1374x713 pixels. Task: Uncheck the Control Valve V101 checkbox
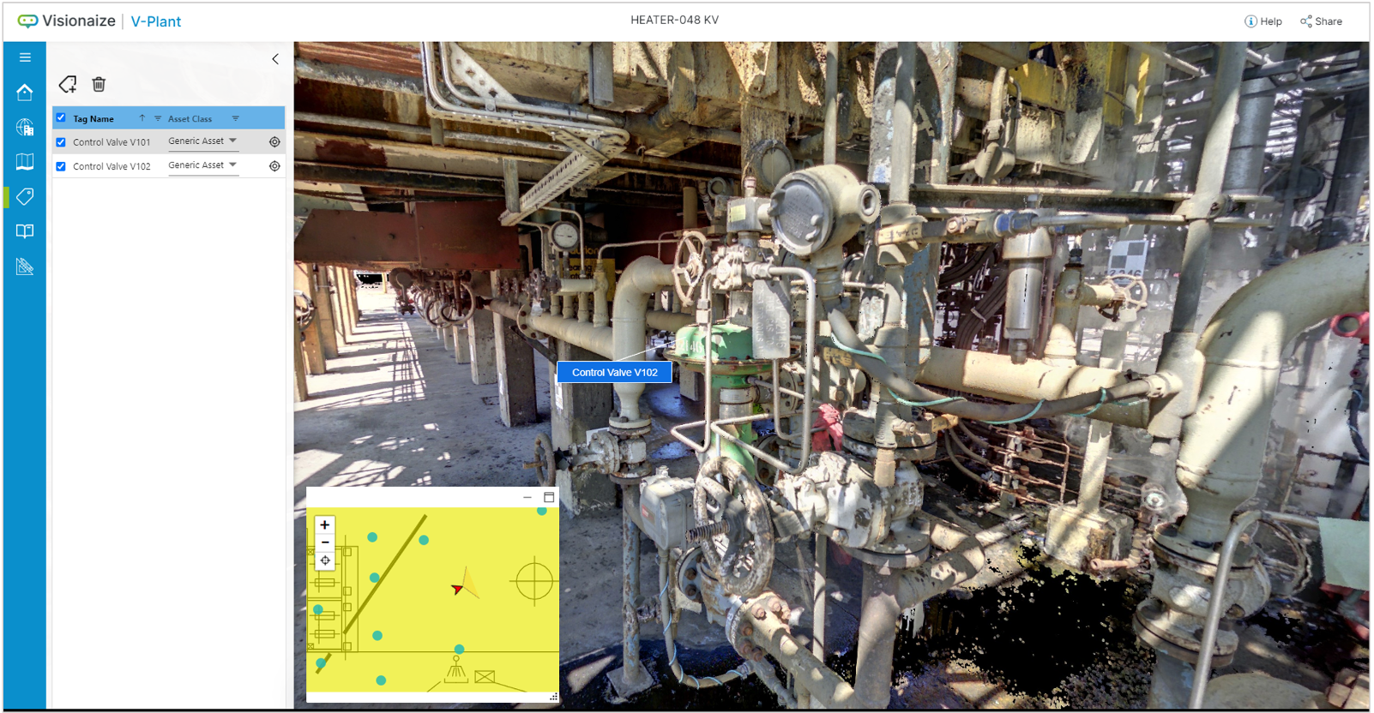click(x=61, y=142)
